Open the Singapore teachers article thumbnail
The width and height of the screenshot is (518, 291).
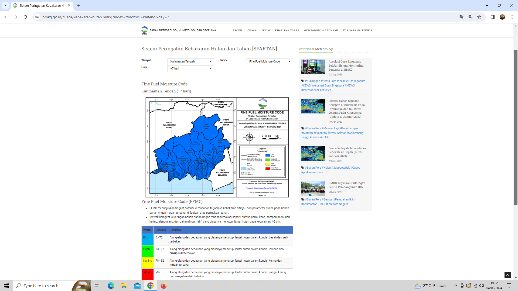click(313, 67)
